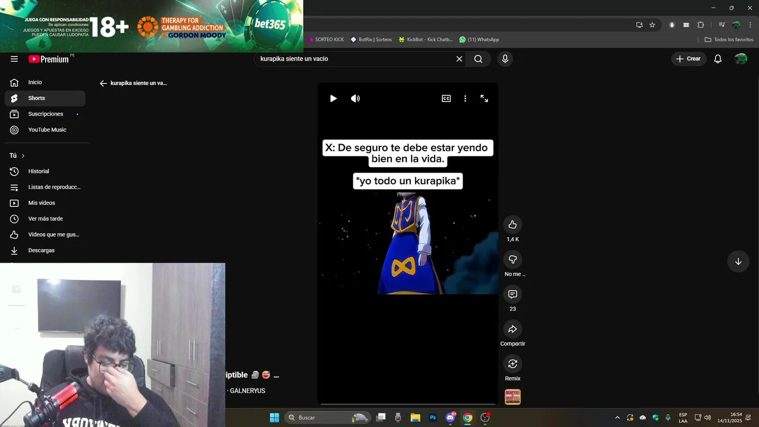This screenshot has width=759, height=427.
Task: Remix this Short
Action: (x=513, y=364)
